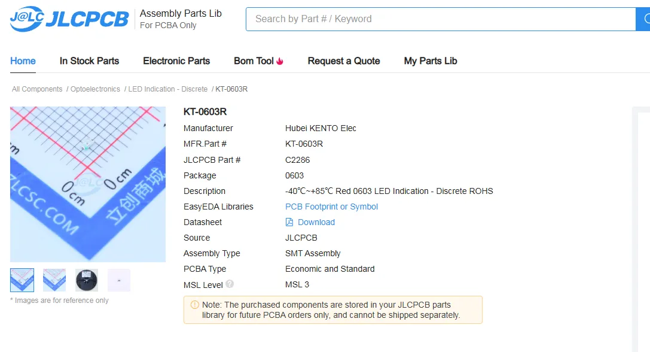Click the JLCPCB logo
Image resolution: width=650 pixels, height=352 pixels.
coord(69,19)
